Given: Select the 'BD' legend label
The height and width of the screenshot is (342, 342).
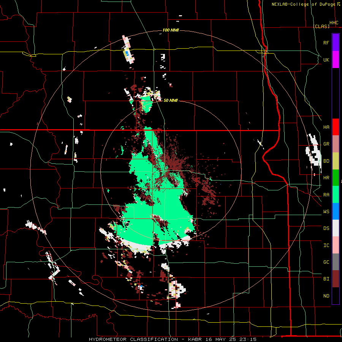Looking at the screenshot, I should 326,161.
